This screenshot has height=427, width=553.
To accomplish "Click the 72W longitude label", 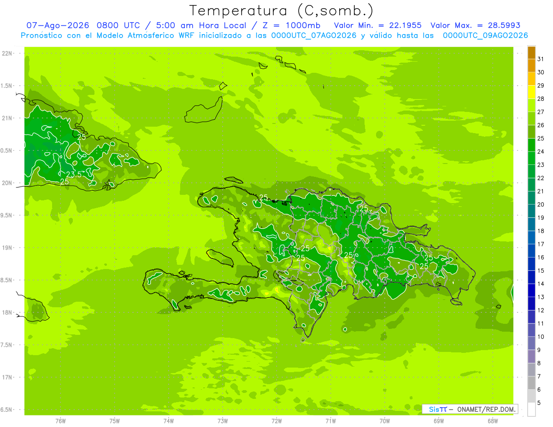I will [276, 421].
